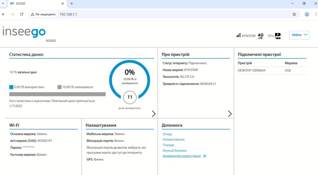
Task: Click the connection duration 00:00:04:21
Action: click(x=208, y=84)
